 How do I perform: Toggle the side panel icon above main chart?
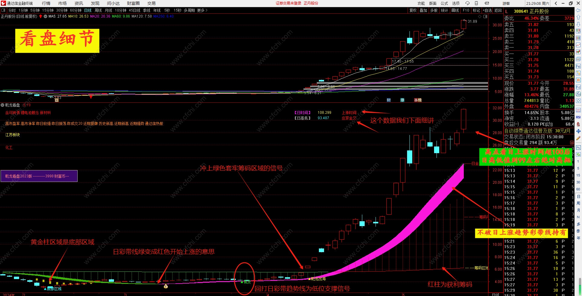pos(485,16)
